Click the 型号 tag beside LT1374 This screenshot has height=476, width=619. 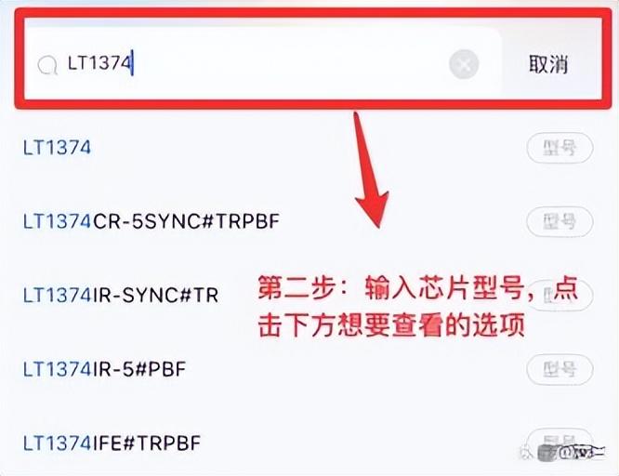coord(560,148)
